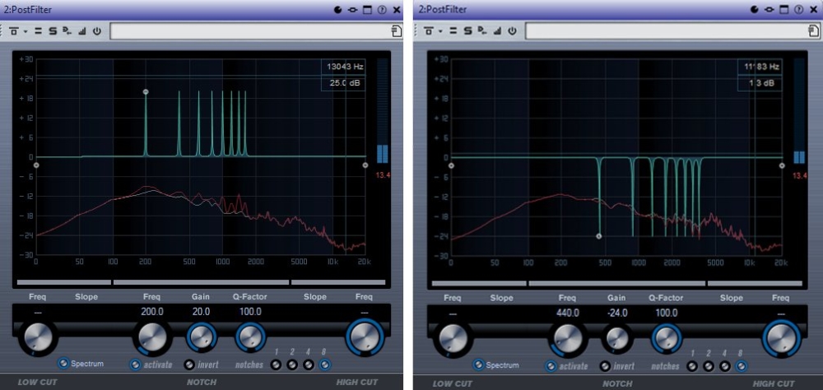Click the Low Cut Freq knob in right window
This screenshot has width=823, height=390.
click(453, 338)
